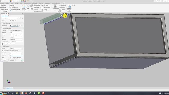Edit the preset with pencil icon
Viewport: 169px width, 95px height.
coord(20,18)
